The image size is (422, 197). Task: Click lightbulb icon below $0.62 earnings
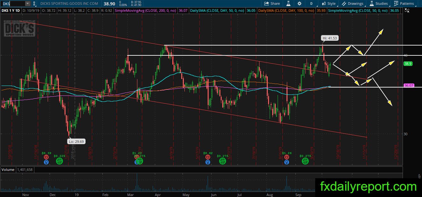208,162
